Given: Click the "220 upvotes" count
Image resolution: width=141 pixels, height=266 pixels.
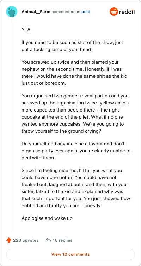Looking at the screenshot, I should pos(26,240).
